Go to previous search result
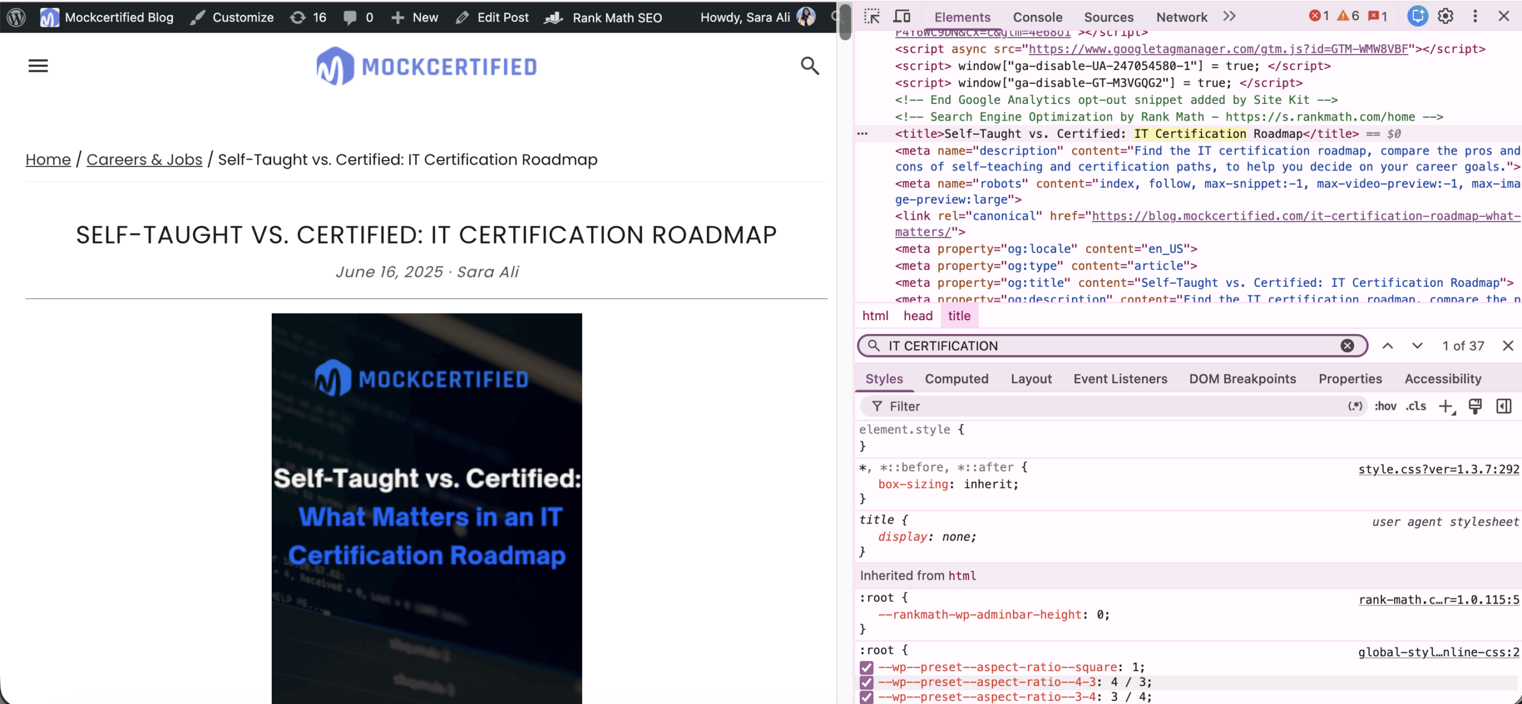The image size is (1522, 704). coord(1388,346)
